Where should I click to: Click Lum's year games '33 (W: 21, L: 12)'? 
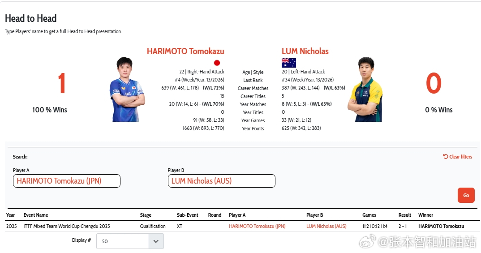point(296,120)
